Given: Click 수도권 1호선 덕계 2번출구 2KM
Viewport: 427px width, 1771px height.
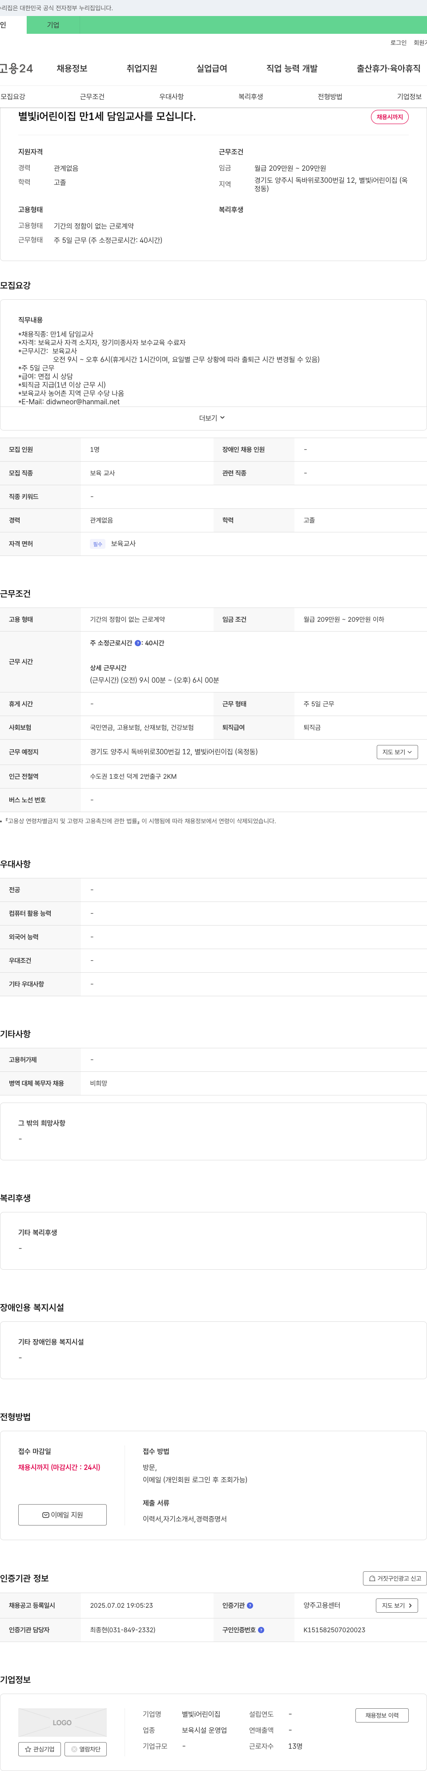Looking at the screenshot, I should click(133, 776).
